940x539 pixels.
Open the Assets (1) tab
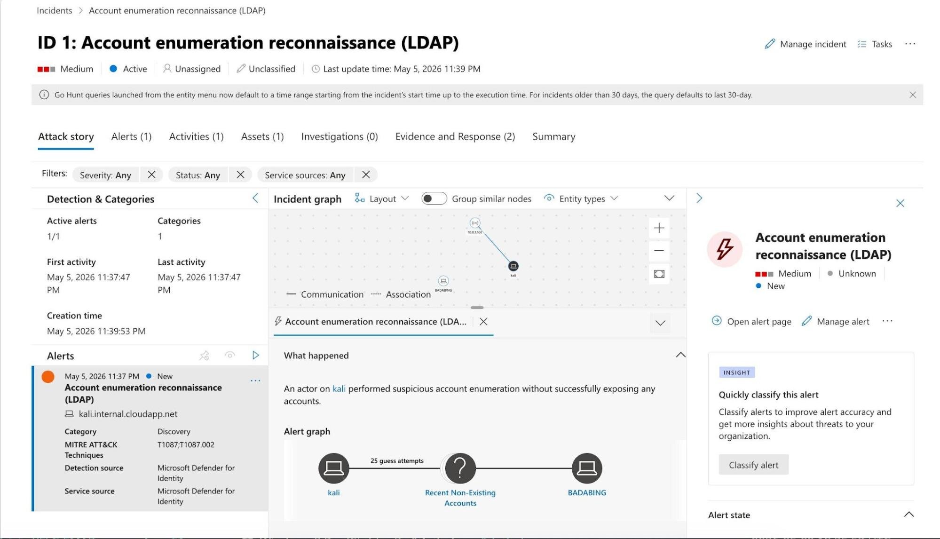tap(262, 136)
